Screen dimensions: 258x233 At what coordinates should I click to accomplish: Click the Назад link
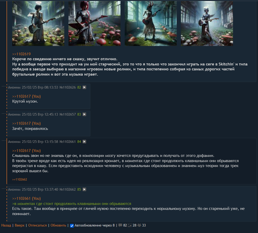tap(6, 225)
